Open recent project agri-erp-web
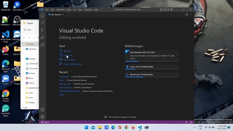 65,84
